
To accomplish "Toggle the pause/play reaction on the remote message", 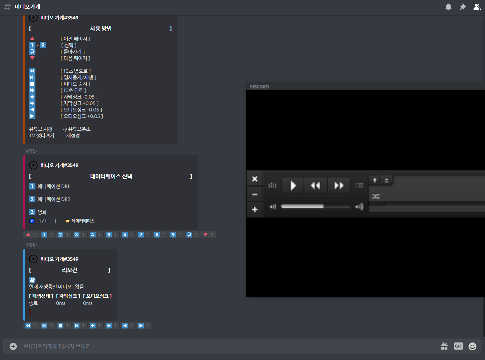I will click(45, 325).
